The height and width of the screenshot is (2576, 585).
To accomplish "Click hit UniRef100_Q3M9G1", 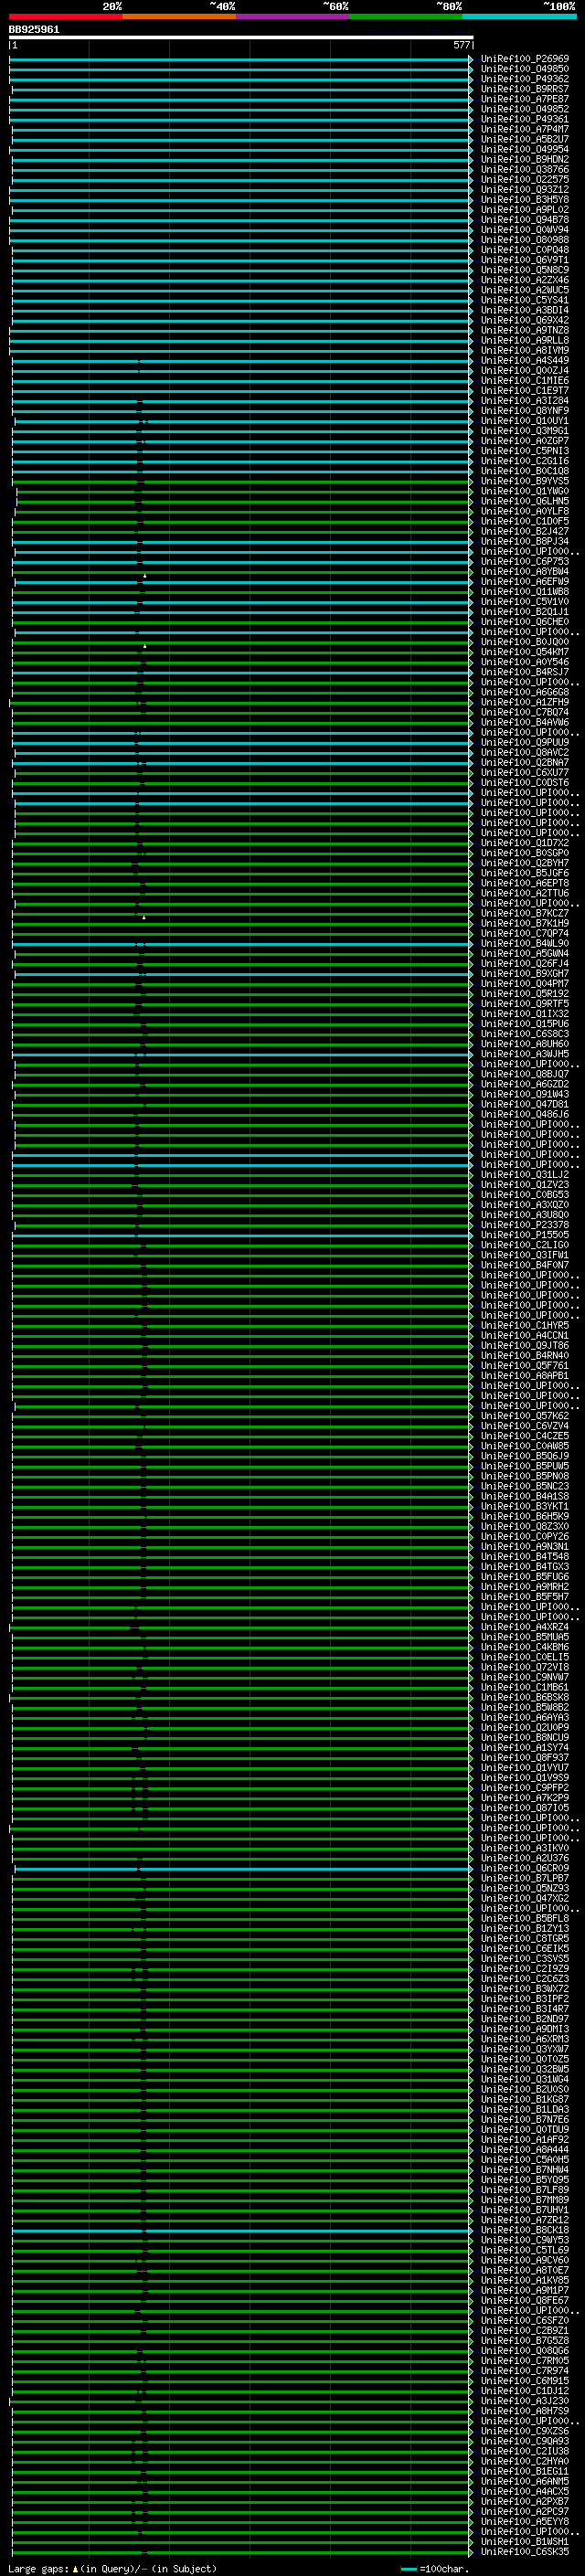I will pyautogui.click(x=525, y=431).
